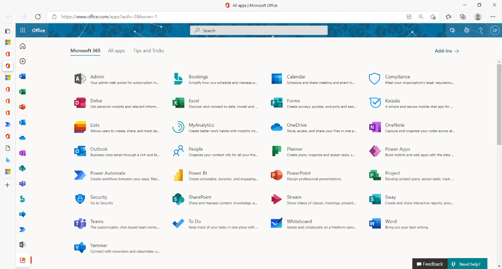Open the Tips and Tricks tab
This screenshot has width=502, height=269.
pyautogui.click(x=148, y=50)
